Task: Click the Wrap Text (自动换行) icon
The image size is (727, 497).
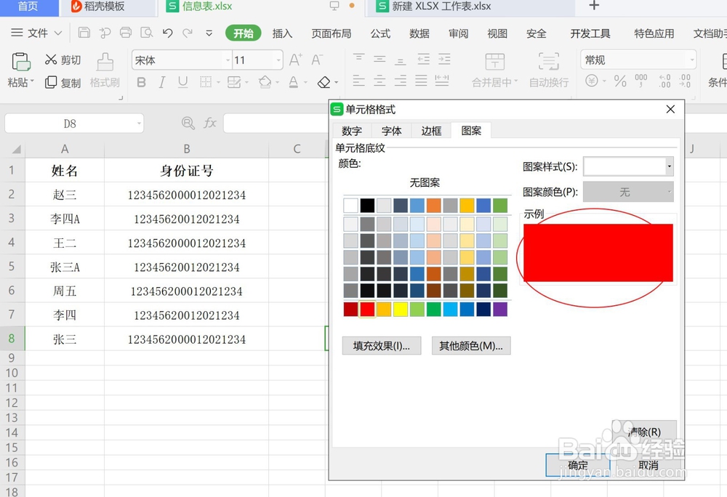Action: pyautogui.click(x=548, y=62)
